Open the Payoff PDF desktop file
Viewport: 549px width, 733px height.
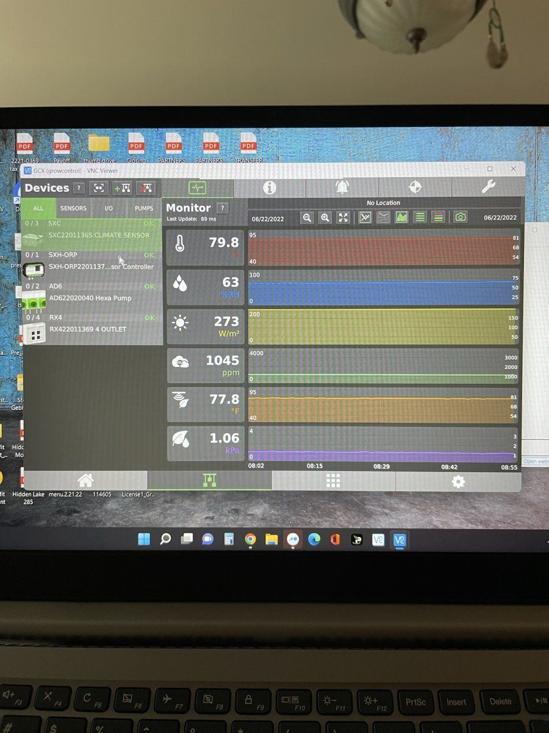click(62, 147)
